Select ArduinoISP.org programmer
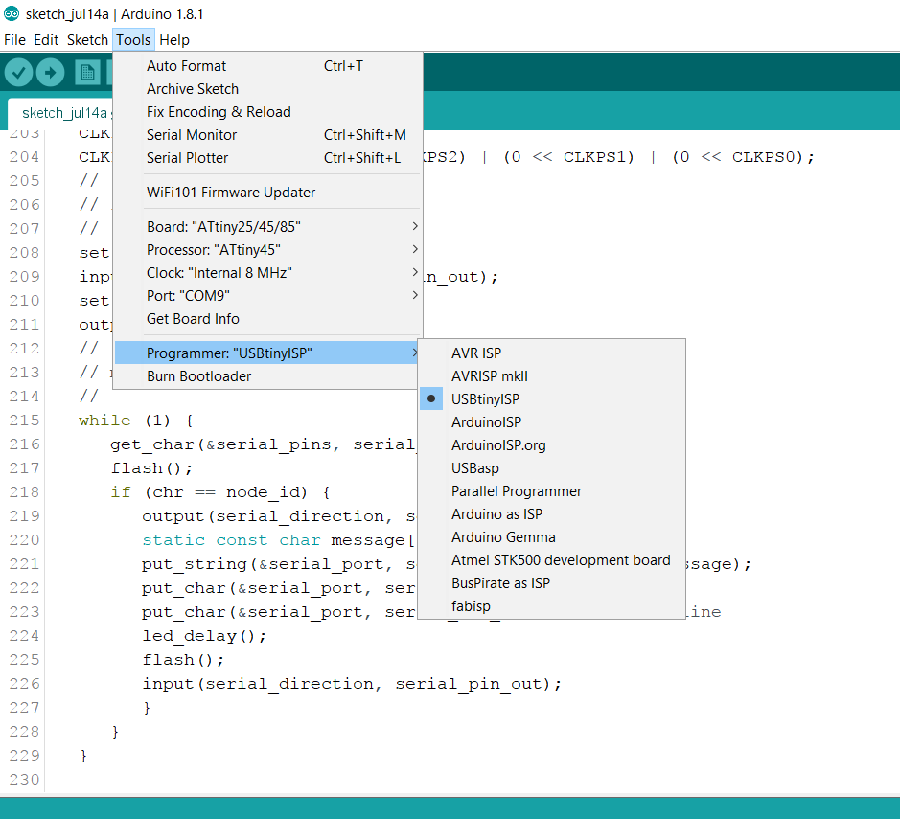Screen dimensions: 900x819 [x=551, y=445]
